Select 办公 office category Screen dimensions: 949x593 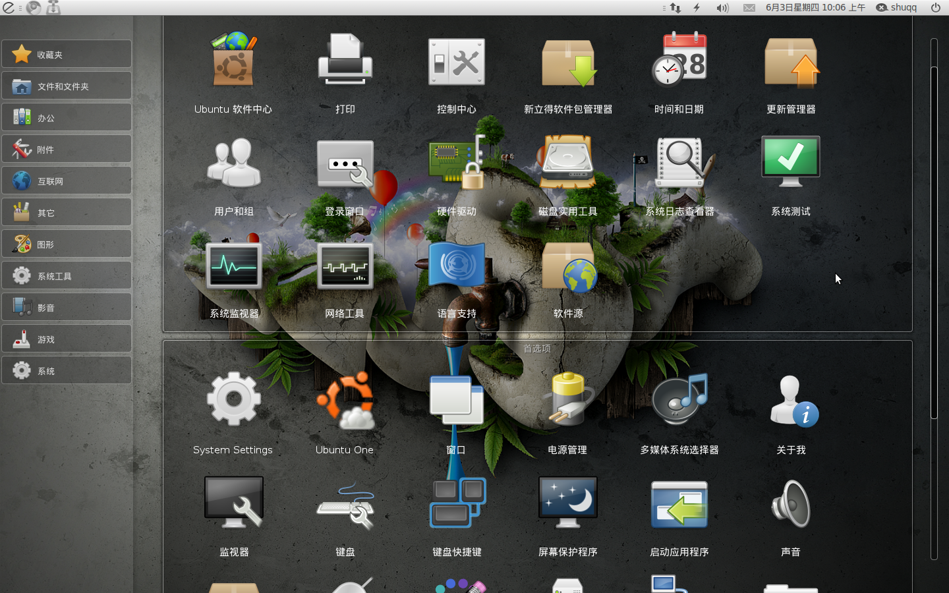[67, 117]
